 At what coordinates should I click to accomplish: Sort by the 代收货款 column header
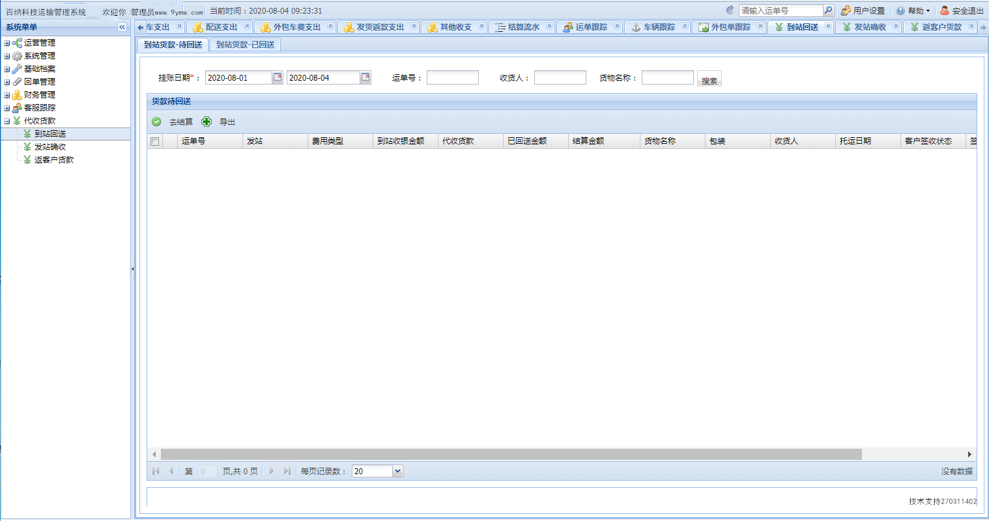point(470,141)
